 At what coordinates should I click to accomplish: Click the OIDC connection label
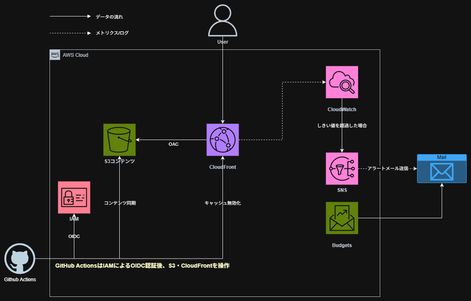pyautogui.click(x=74, y=236)
